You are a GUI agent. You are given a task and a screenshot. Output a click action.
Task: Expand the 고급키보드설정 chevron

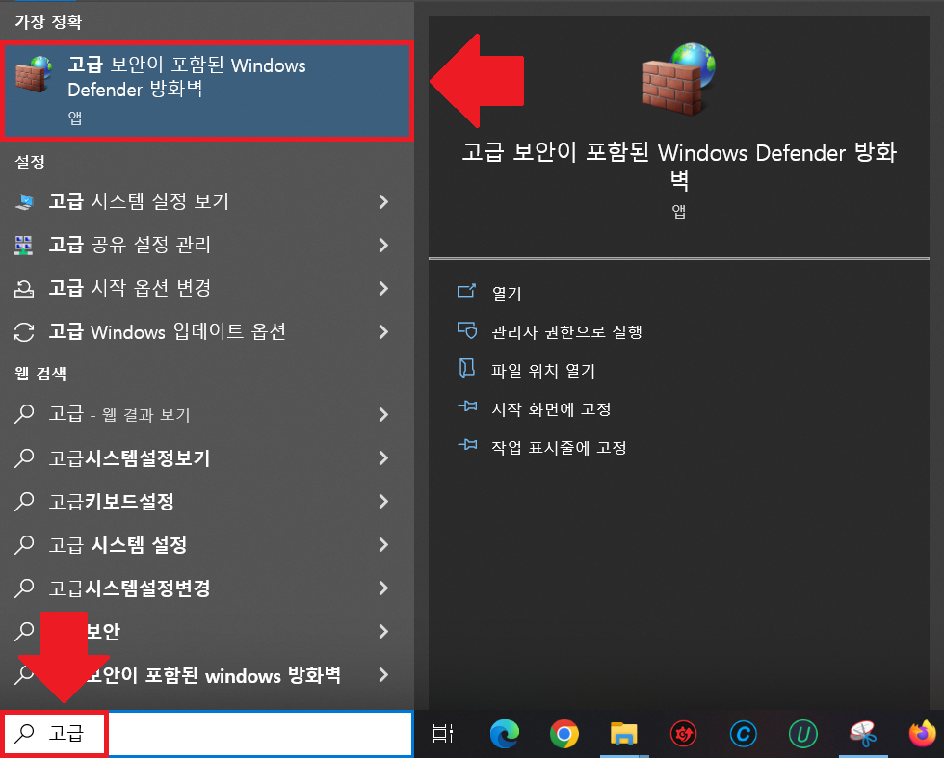pyautogui.click(x=383, y=502)
